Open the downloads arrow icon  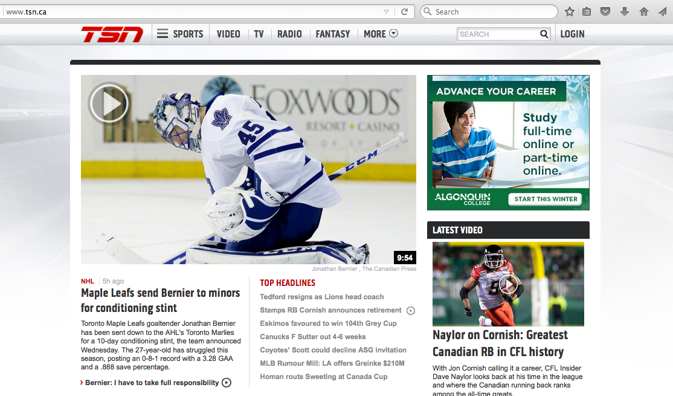click(x=625, y=11)
